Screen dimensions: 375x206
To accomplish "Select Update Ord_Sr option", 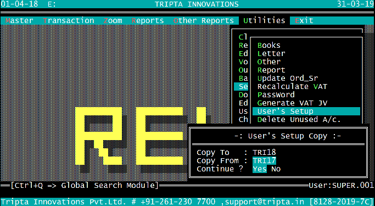I will pyautogui.click(x=288, y=78).
